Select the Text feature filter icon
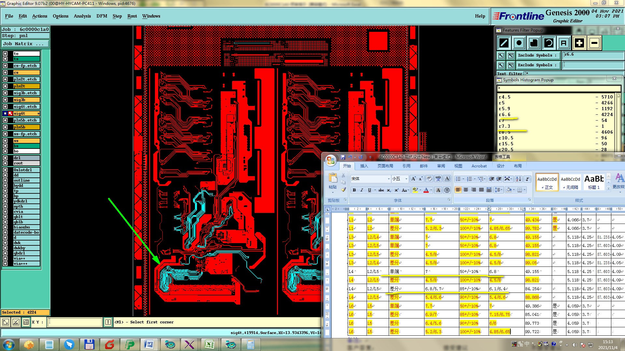 (564, 43)
